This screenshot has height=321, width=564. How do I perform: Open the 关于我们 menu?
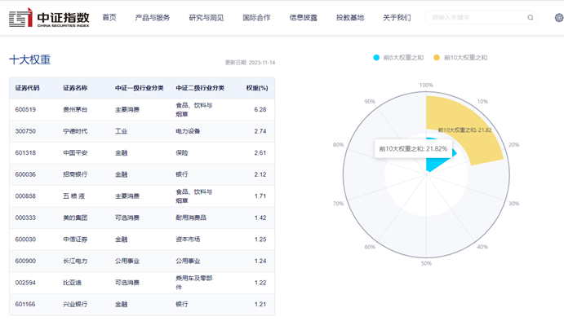397,18
